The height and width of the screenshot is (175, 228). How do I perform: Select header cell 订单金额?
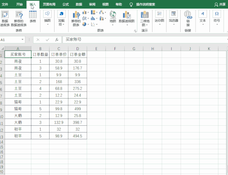point(78,54)
